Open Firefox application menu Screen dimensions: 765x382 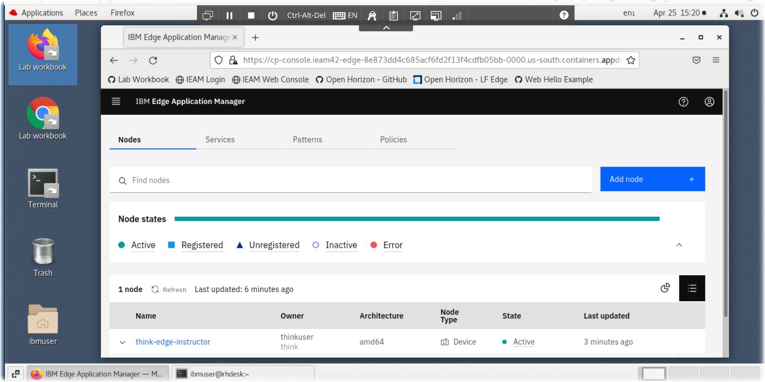point(716,60)
